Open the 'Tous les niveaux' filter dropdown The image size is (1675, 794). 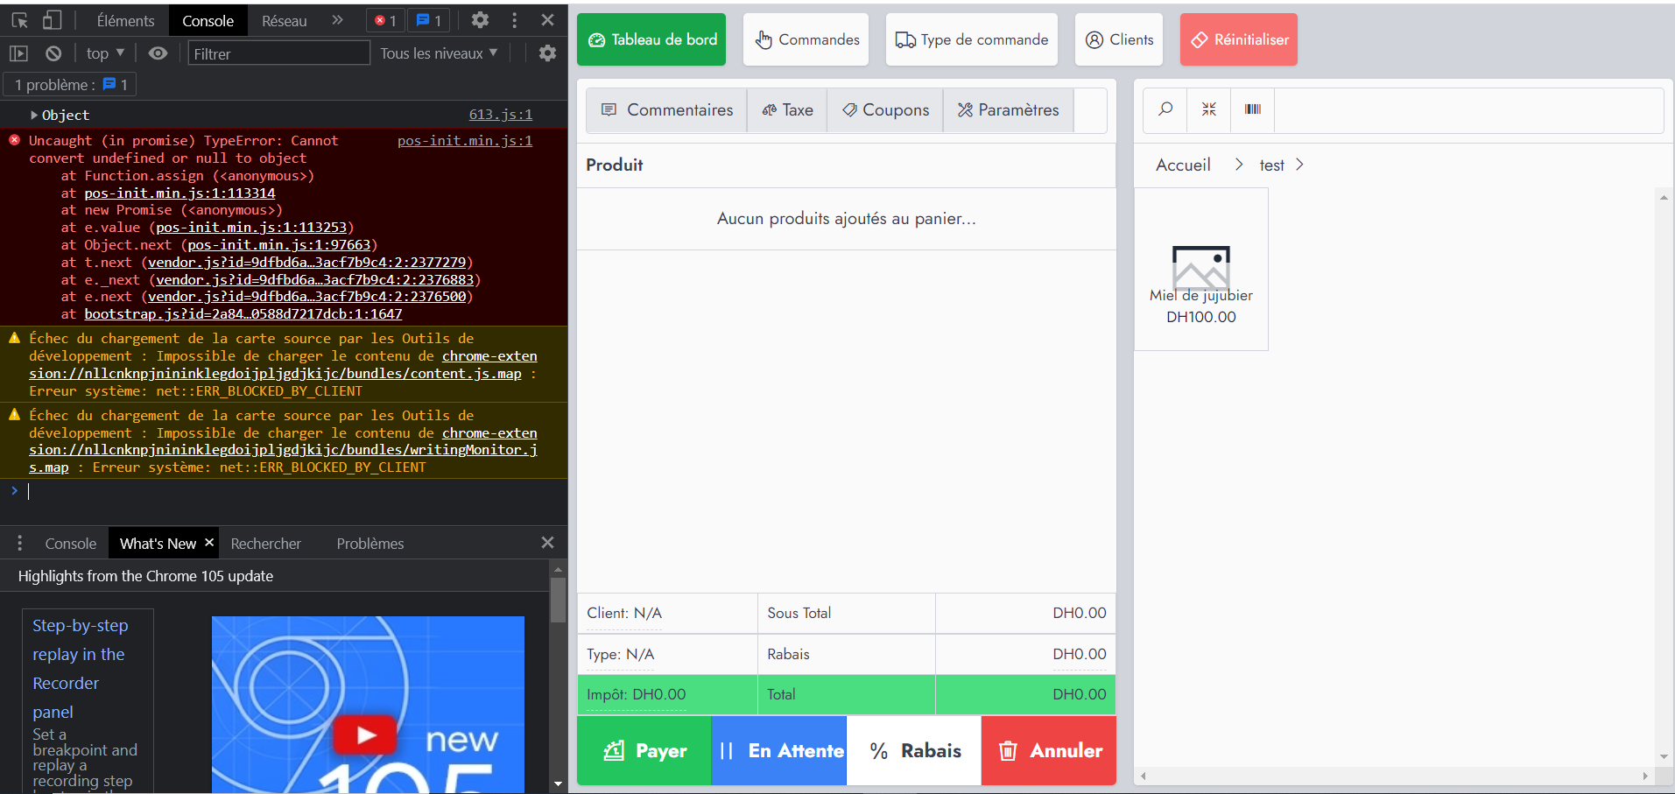tap(439, 53)
